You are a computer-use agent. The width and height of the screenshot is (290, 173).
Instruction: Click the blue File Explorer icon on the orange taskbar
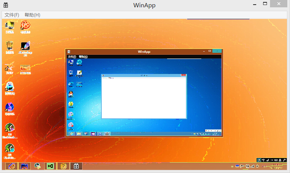pos(25,166)
